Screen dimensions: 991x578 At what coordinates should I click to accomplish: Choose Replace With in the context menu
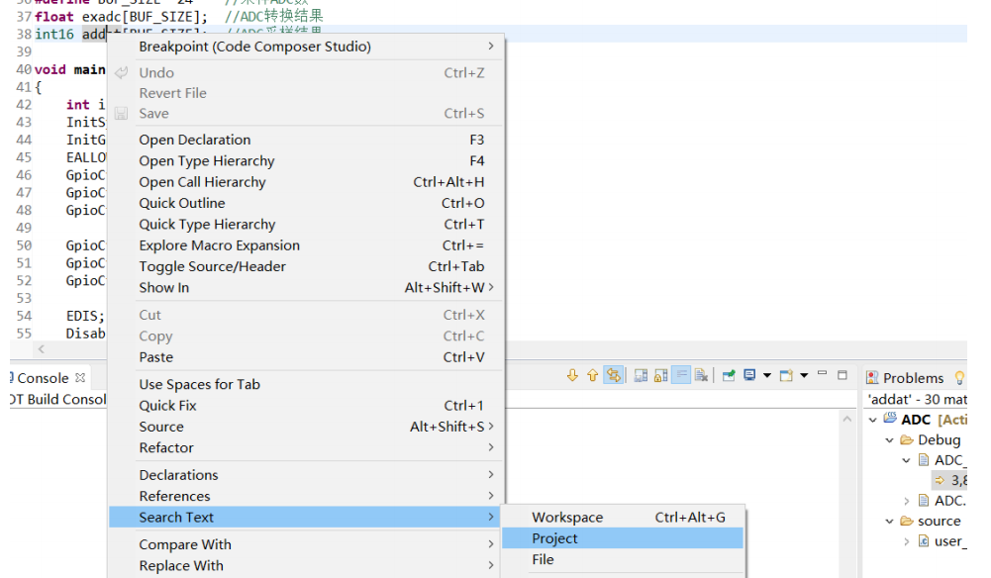[x=180, y=565]
